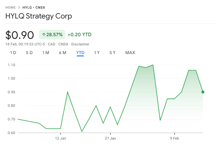Select the YTD range tab
Image resolution: width=222 pixels, height=152 pixels.
[80, 53]
